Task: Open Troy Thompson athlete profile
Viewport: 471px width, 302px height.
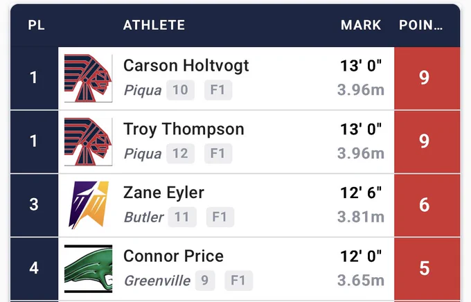Action: pyautogui.click(x=184, y=130)
